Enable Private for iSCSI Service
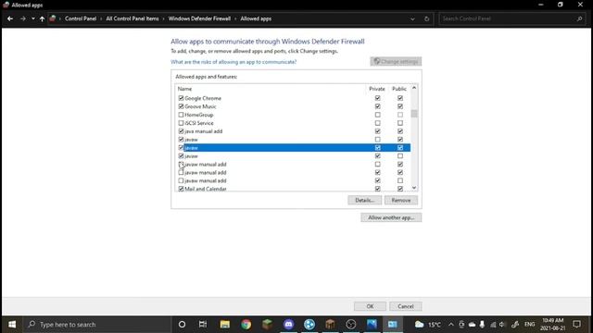593x333 pixels. [377, 123]
